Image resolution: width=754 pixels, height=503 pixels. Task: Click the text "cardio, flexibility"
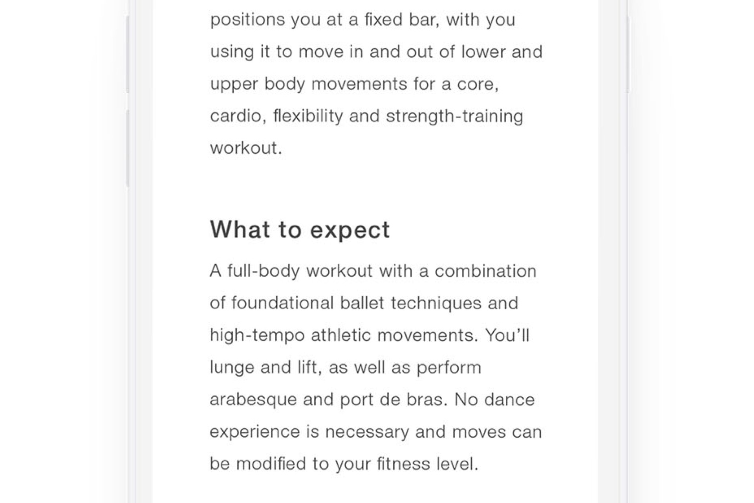click(x=276, y=116)
